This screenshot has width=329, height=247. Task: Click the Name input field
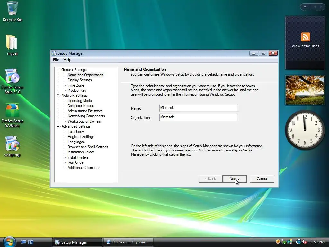pos(198,108)
